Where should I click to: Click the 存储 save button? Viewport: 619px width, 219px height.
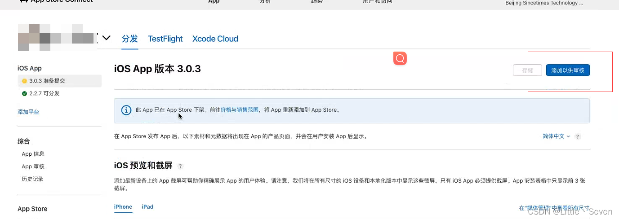click(527, 70)
